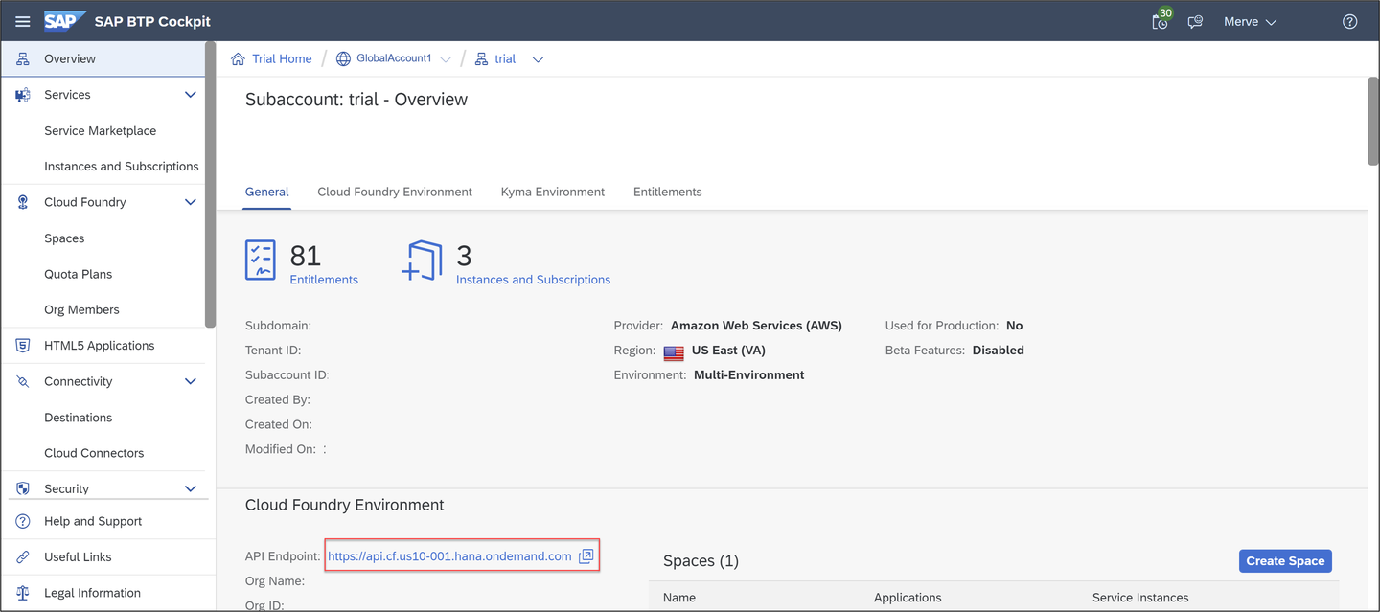Open the help question mark icon in header
1380x612 pixels.
(x=1349, y=21)
